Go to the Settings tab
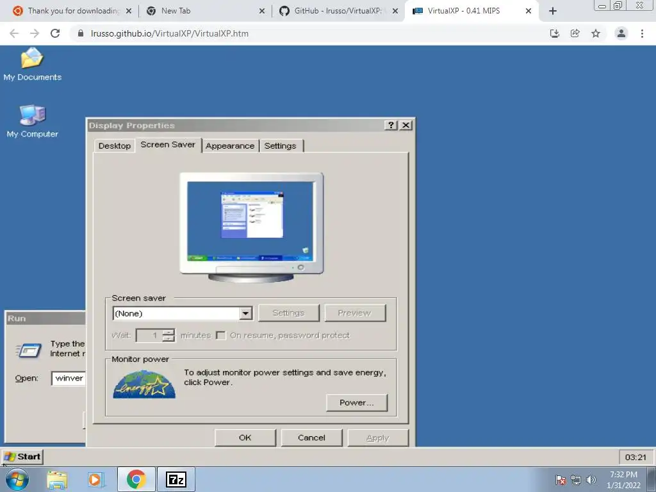 (x=280, y=146)
